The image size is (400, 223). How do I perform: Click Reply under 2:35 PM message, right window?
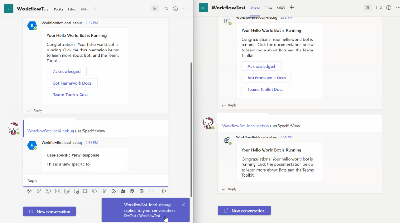229,105
